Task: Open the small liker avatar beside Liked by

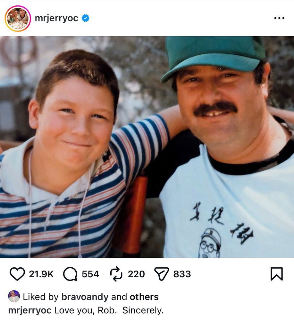Action: [x=14, y=297]
